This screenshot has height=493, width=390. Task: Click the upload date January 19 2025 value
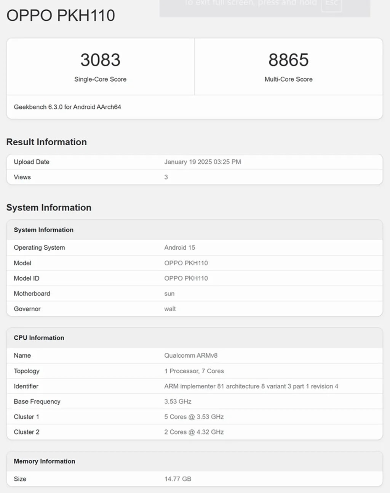pyautogui.click(x=202, y=162)
